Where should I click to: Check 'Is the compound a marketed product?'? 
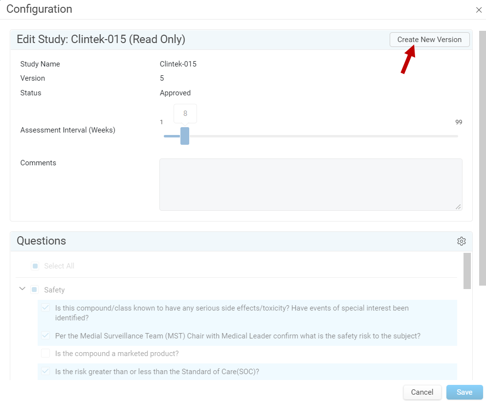45,353
